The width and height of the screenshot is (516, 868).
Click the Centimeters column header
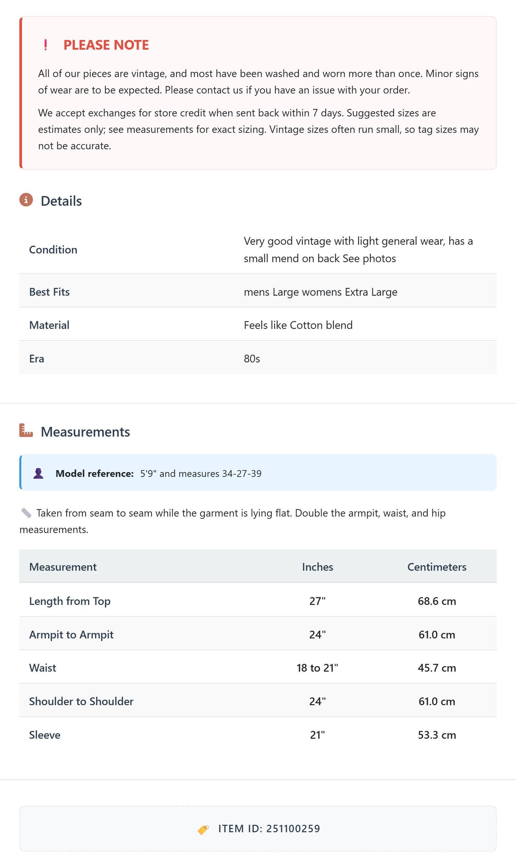click(437, 567)
